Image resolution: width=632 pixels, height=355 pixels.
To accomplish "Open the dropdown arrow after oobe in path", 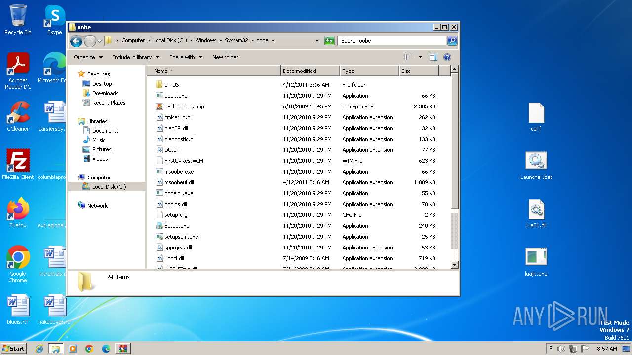I will (273, 41).
